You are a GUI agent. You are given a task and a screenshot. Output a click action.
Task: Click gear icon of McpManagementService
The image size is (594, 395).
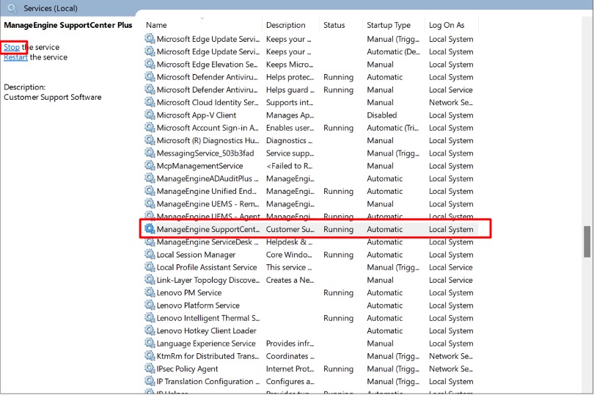(x=150, y=166)
